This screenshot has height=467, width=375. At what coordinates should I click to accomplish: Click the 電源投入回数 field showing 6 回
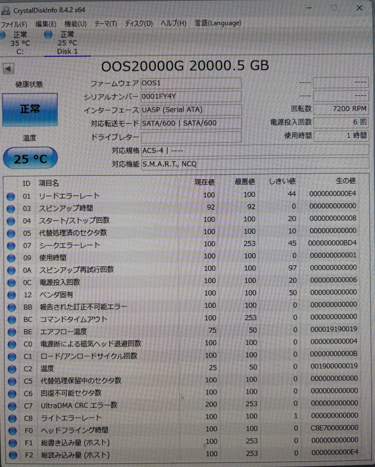[x=341, y=122]
